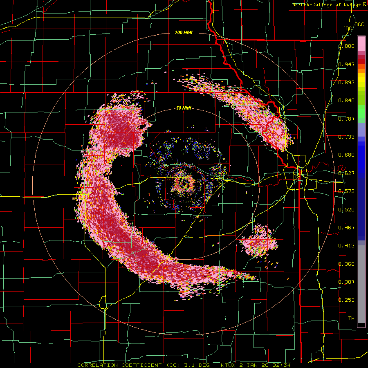368x368 pixels.
Task: Click the 0.787 scale value
Action: (346, 119)
